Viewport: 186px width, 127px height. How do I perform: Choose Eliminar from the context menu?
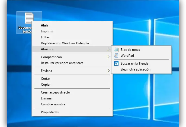[x=72, y=98]
